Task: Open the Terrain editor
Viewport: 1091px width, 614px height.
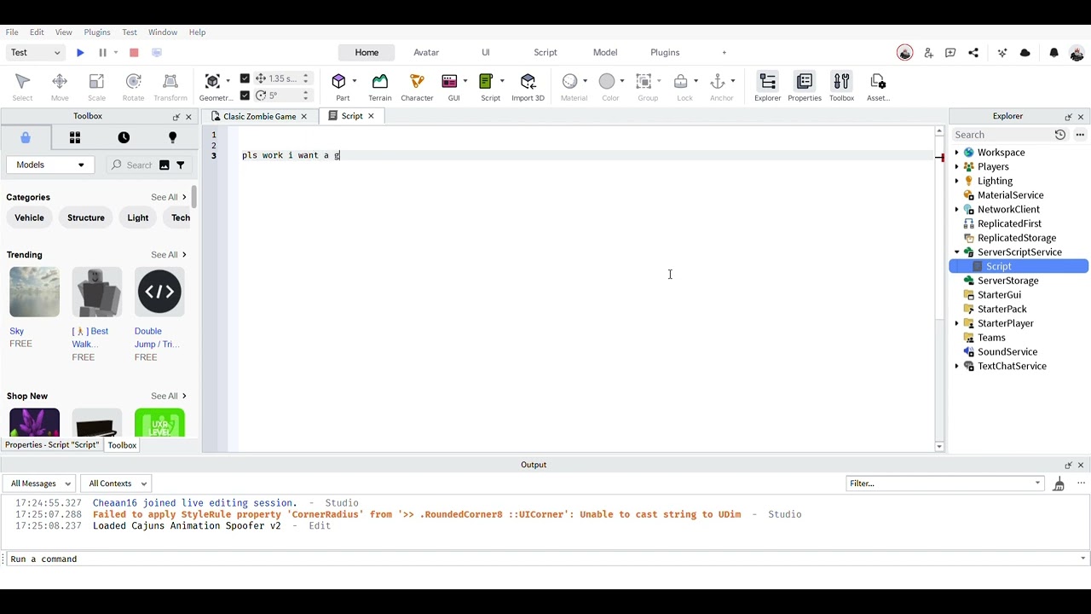Action: coord(380,87)
